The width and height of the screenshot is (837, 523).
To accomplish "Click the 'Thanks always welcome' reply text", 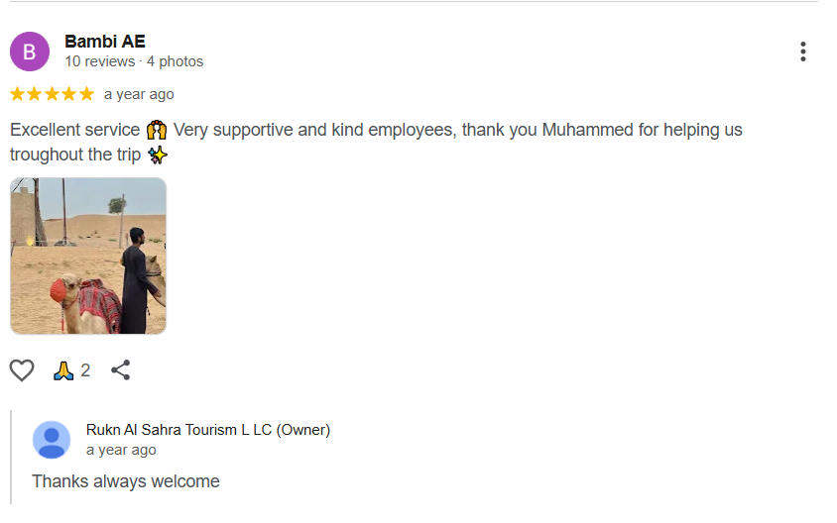I will [x=126, y=481].
